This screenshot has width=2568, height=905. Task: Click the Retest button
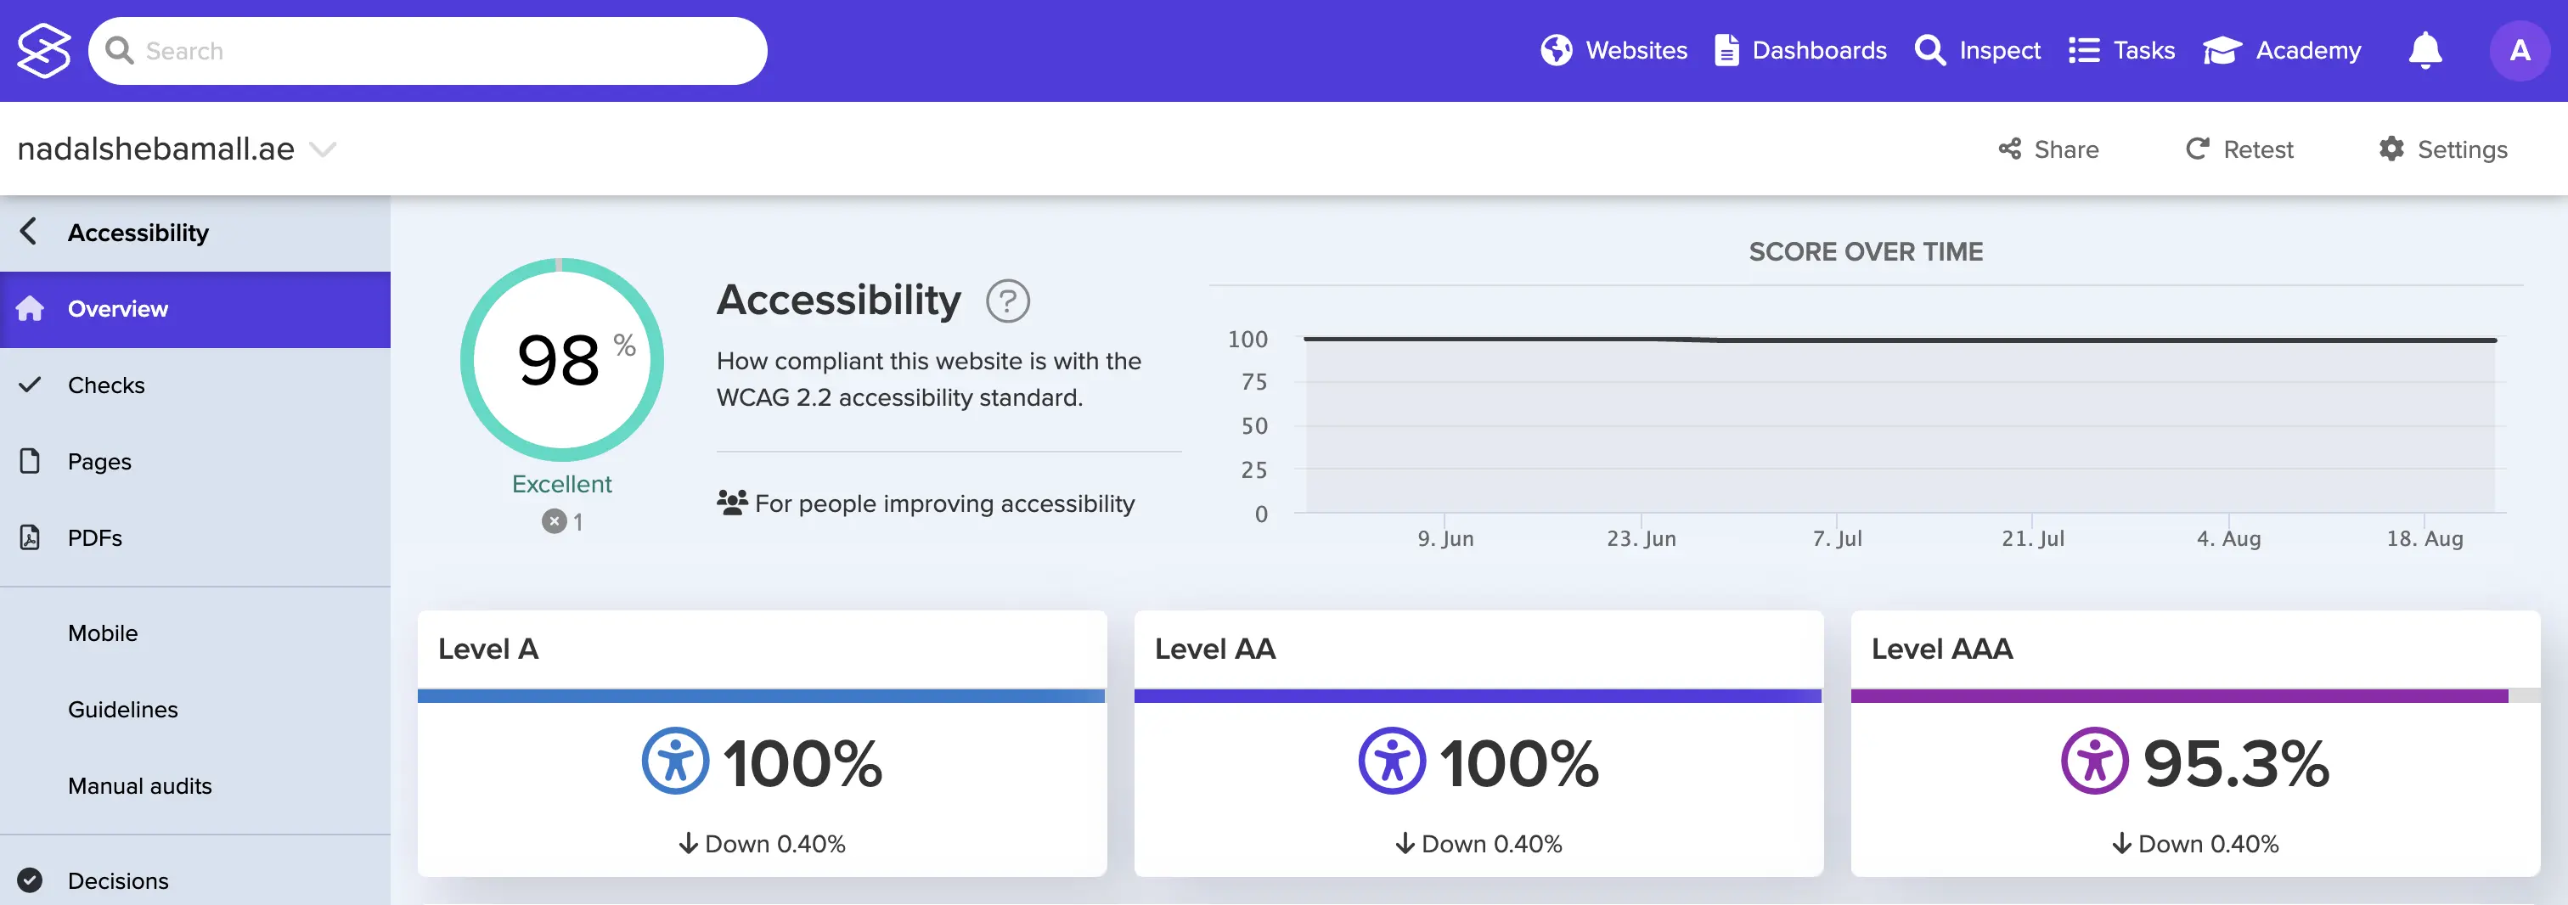point(2240,149)
